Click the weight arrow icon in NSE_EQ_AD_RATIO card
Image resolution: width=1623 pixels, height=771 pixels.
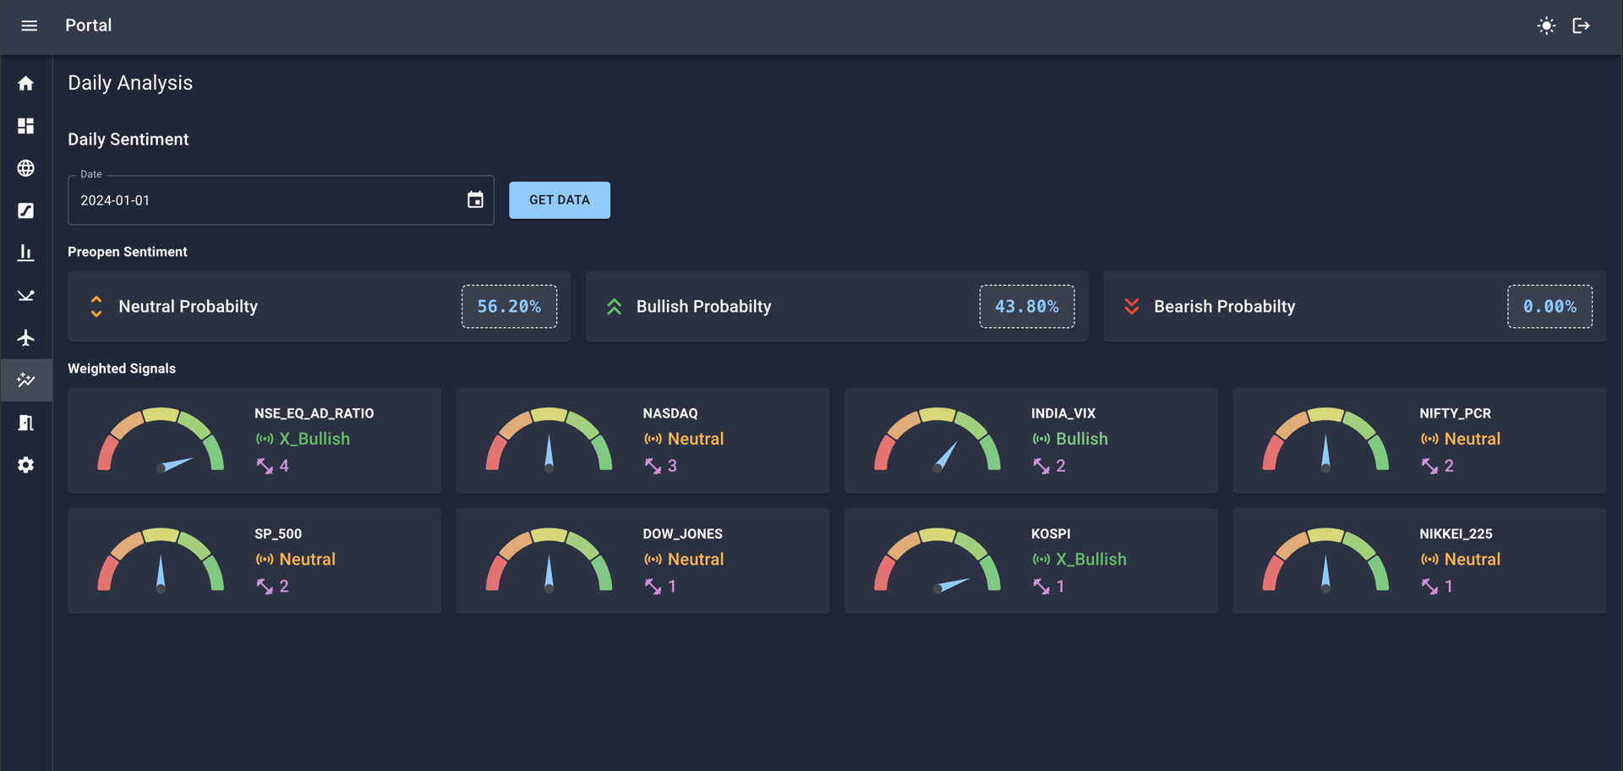pyautogui.click(x=265, y=466)
